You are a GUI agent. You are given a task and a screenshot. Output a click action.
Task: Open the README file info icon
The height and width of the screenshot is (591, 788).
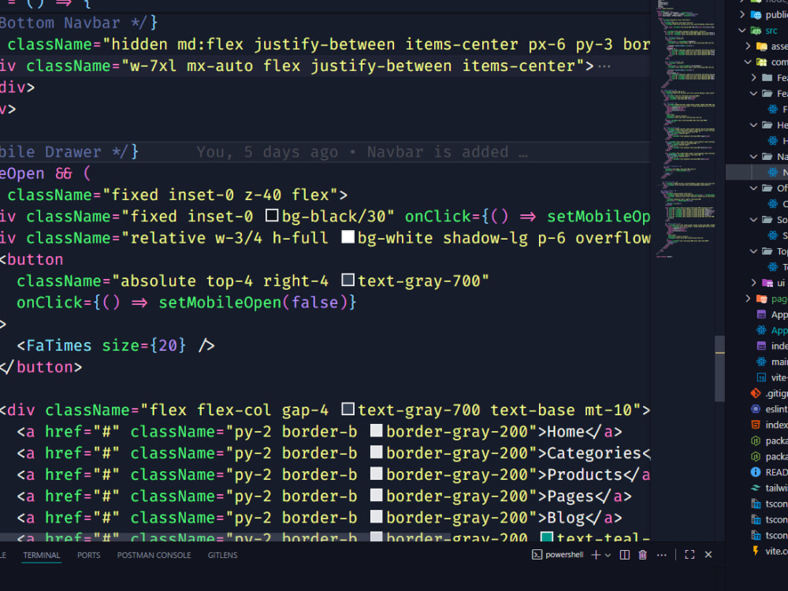coord(756,472)
